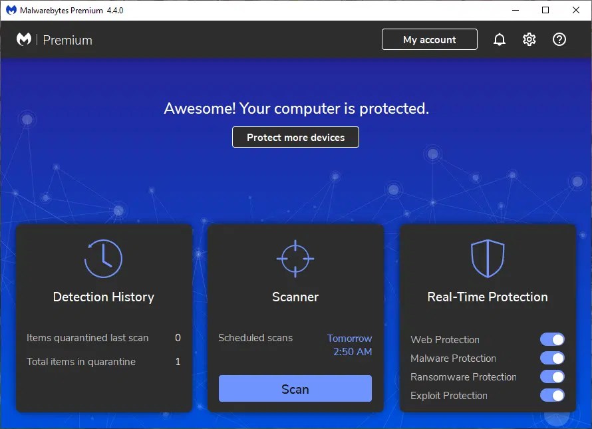Open the settings gear icon

pyautogui.click(x=529, y=39)
